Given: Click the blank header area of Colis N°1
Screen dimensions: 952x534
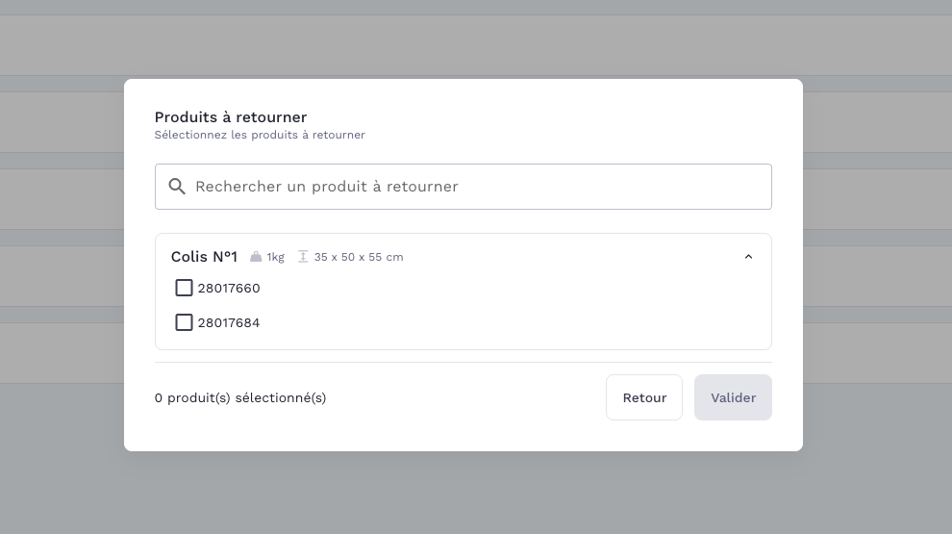Looking at the screenshot, I should coord(577,257).
